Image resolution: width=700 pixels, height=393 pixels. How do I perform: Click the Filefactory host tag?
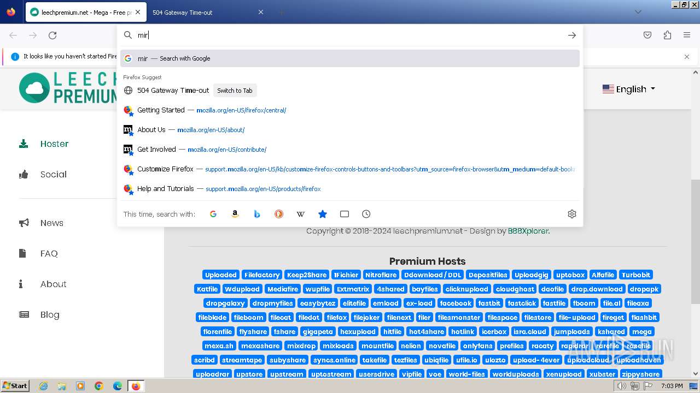point(262,275)
